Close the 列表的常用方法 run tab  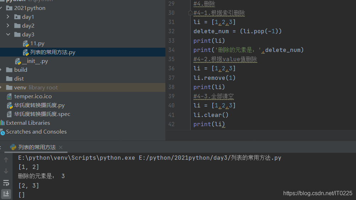point(61,147)
